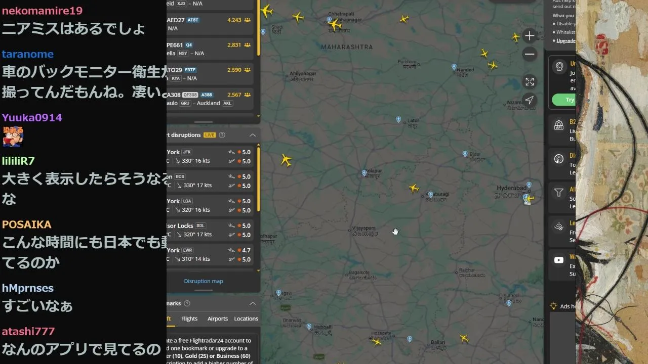This screenshot has width=648, height=364.
Task: Select the aircraft west of Solapur
Action: click(287, 160)
